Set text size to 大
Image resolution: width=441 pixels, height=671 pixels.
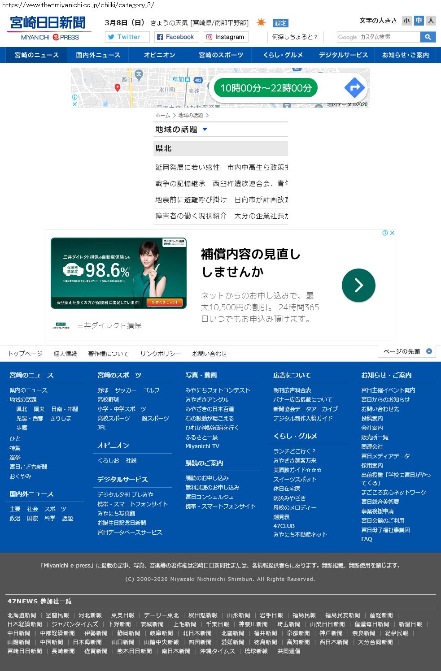pyautogui.click(x=431, y=21)
